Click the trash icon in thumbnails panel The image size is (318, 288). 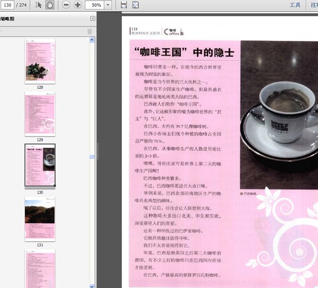[90, 32]
